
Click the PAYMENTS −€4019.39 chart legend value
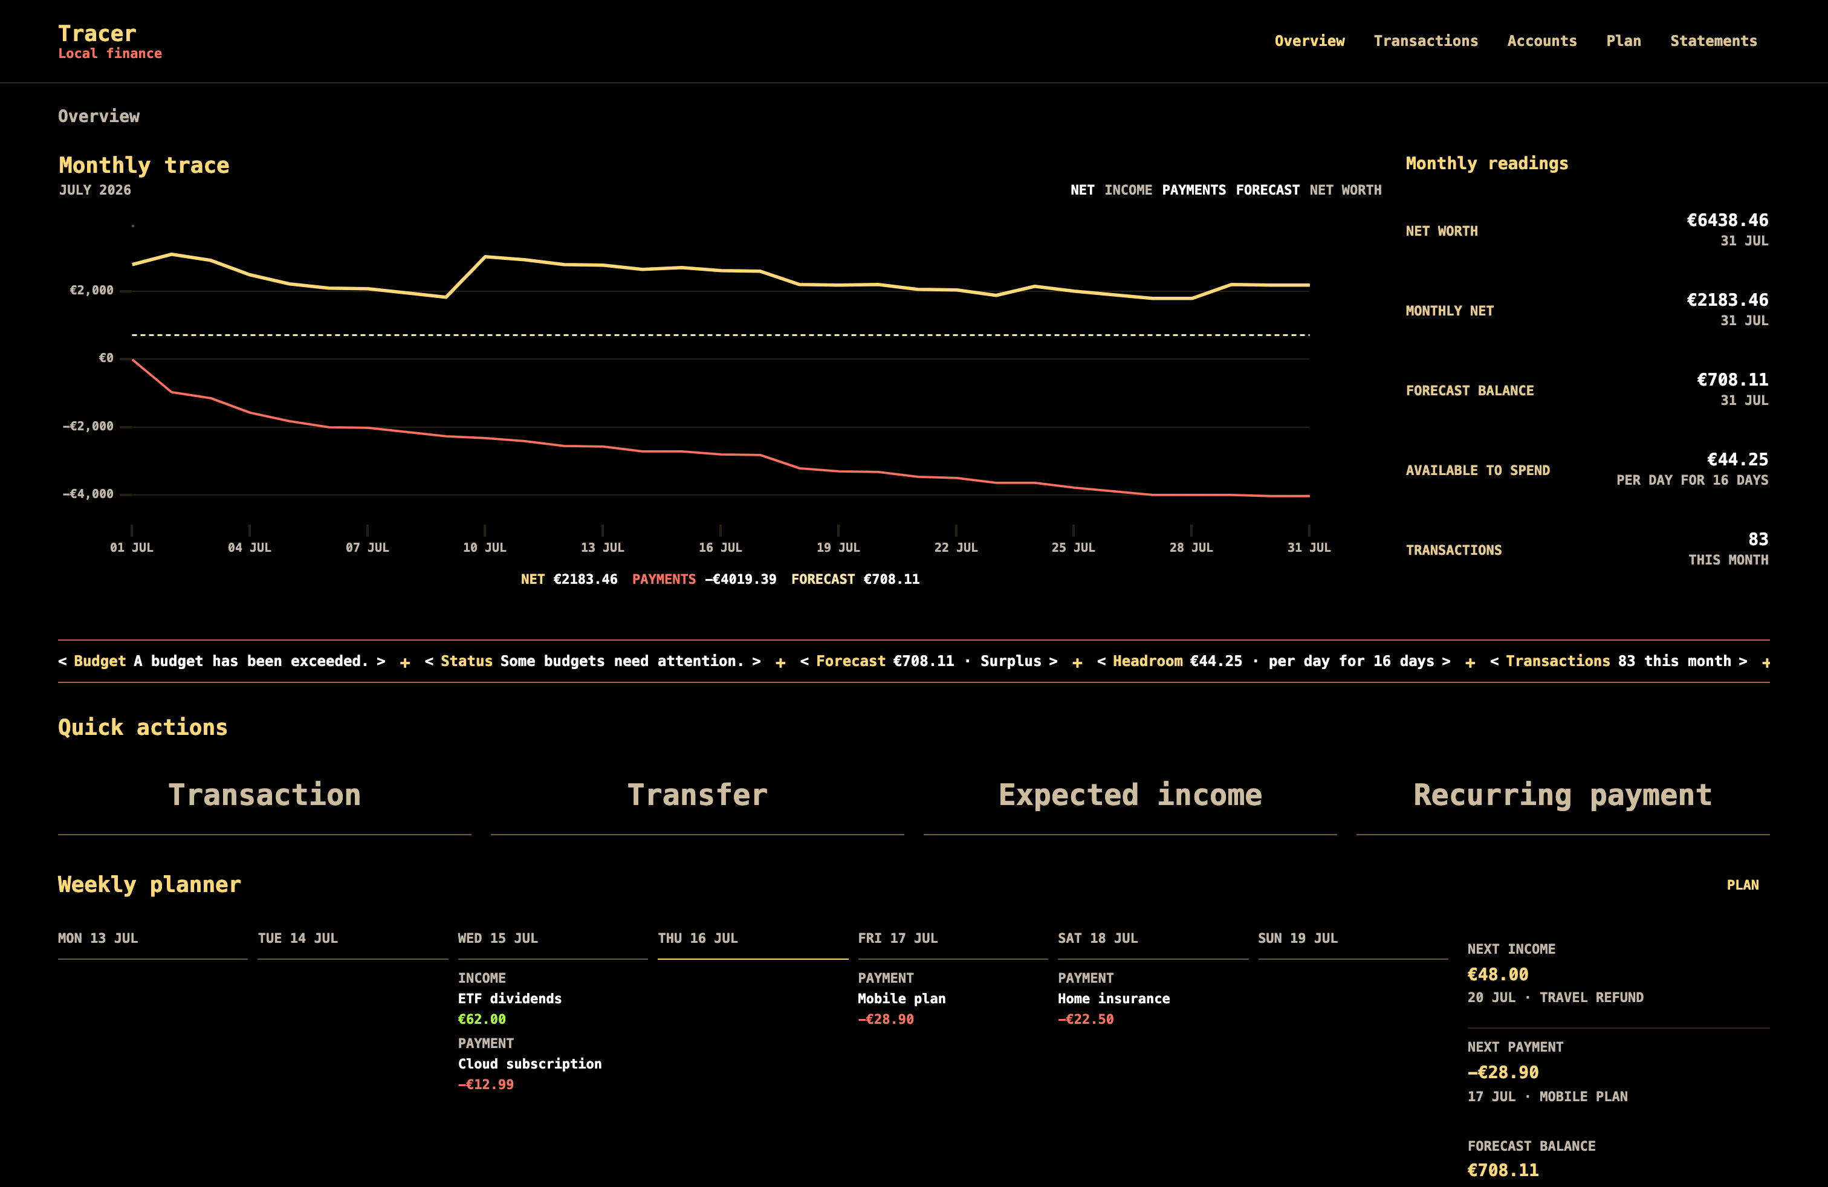pyautogui.click(x=704, y=579)
